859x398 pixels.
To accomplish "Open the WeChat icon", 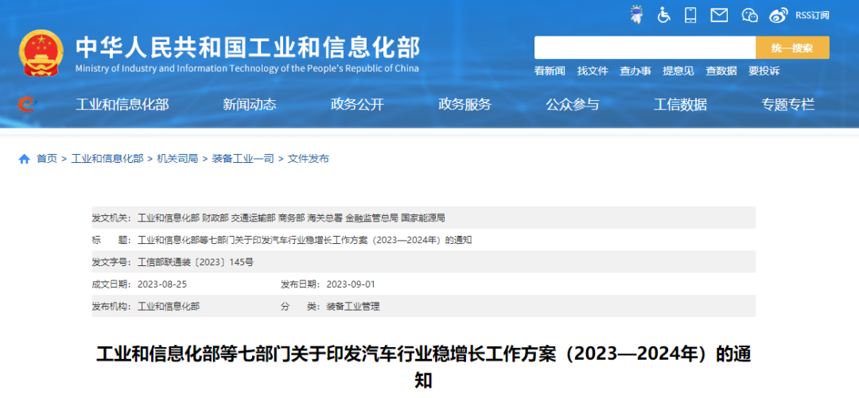I will [749, 15].
